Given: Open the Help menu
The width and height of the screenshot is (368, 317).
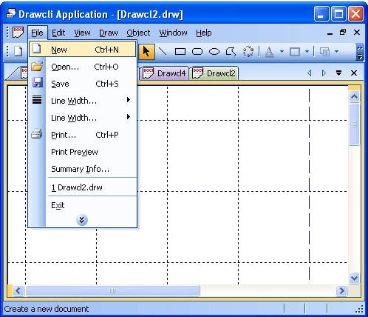Looking at the screenshot, I should [x=204, y=33].
